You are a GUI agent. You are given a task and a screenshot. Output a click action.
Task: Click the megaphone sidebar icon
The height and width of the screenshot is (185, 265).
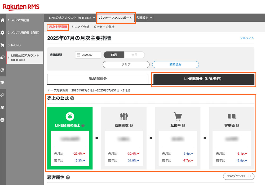click(2, 95)
